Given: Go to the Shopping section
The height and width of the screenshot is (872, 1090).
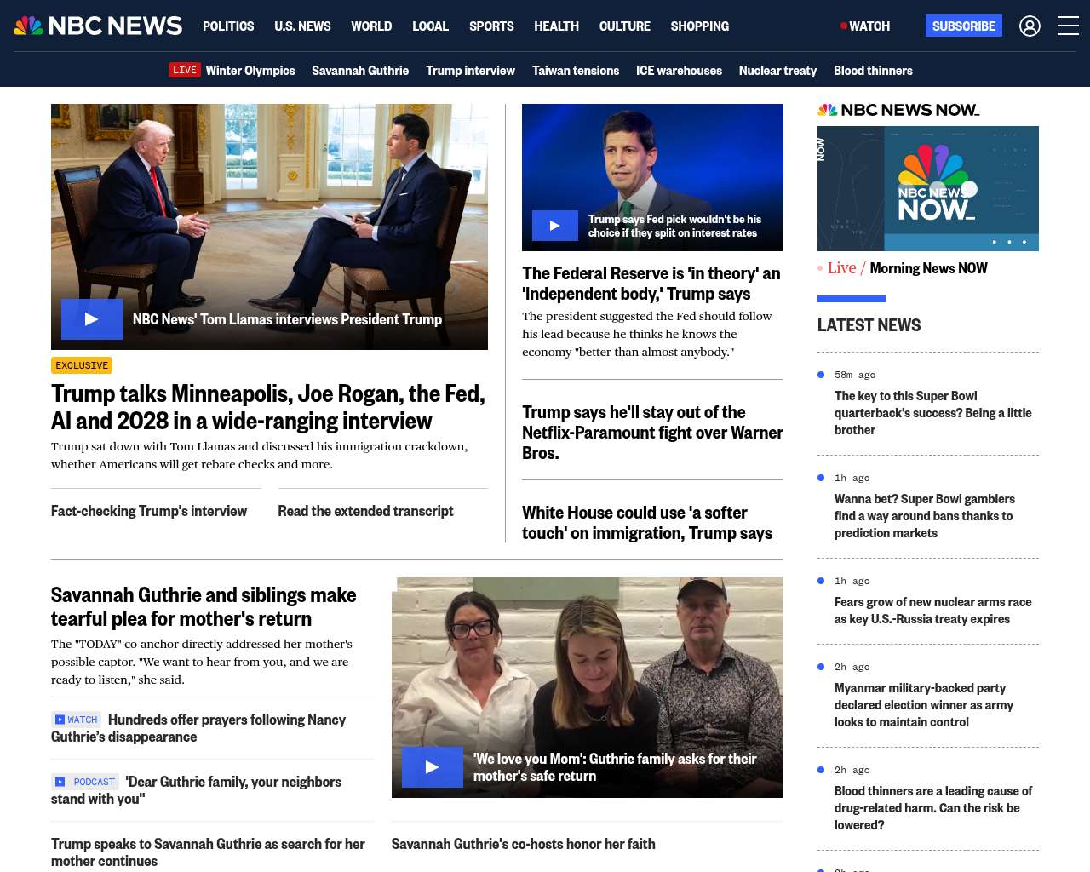Looking at the screenshot, I should [699, 26].
